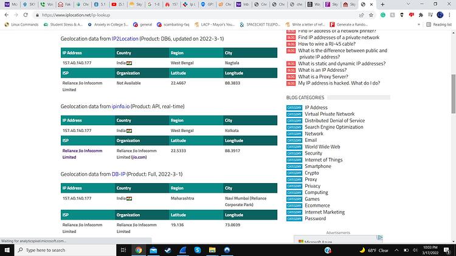Open 'My IP address is hacked' post

tap(339, 83)
